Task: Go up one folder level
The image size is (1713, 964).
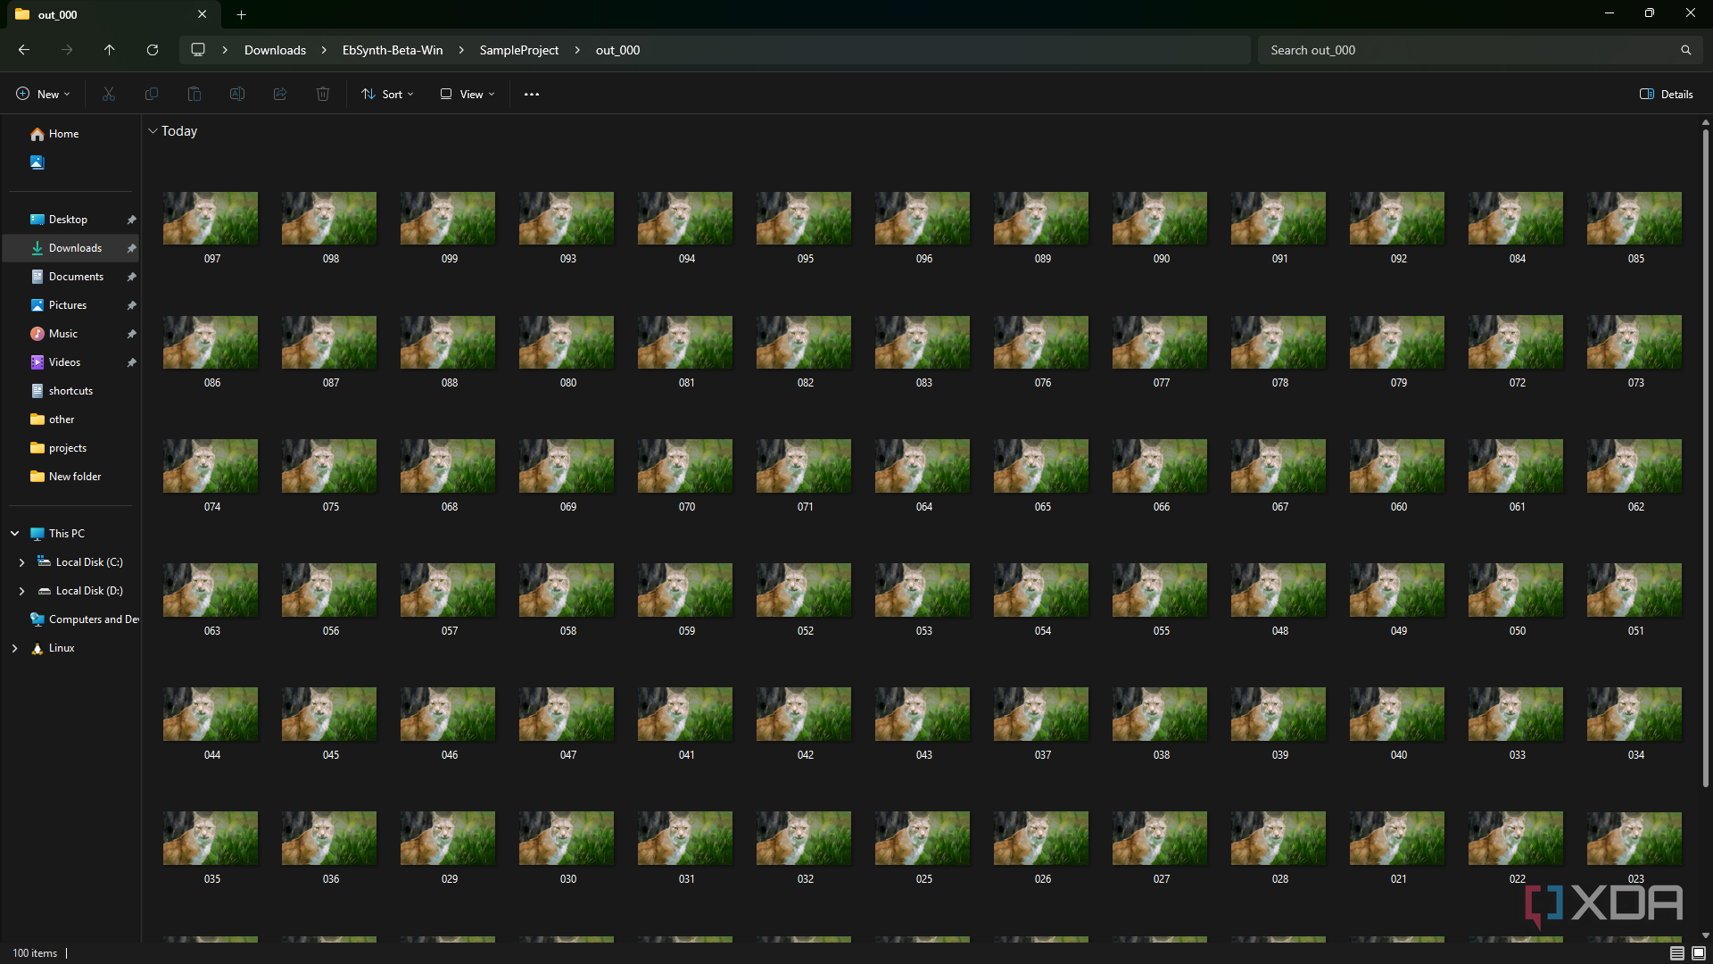Action: pos(109,50)
